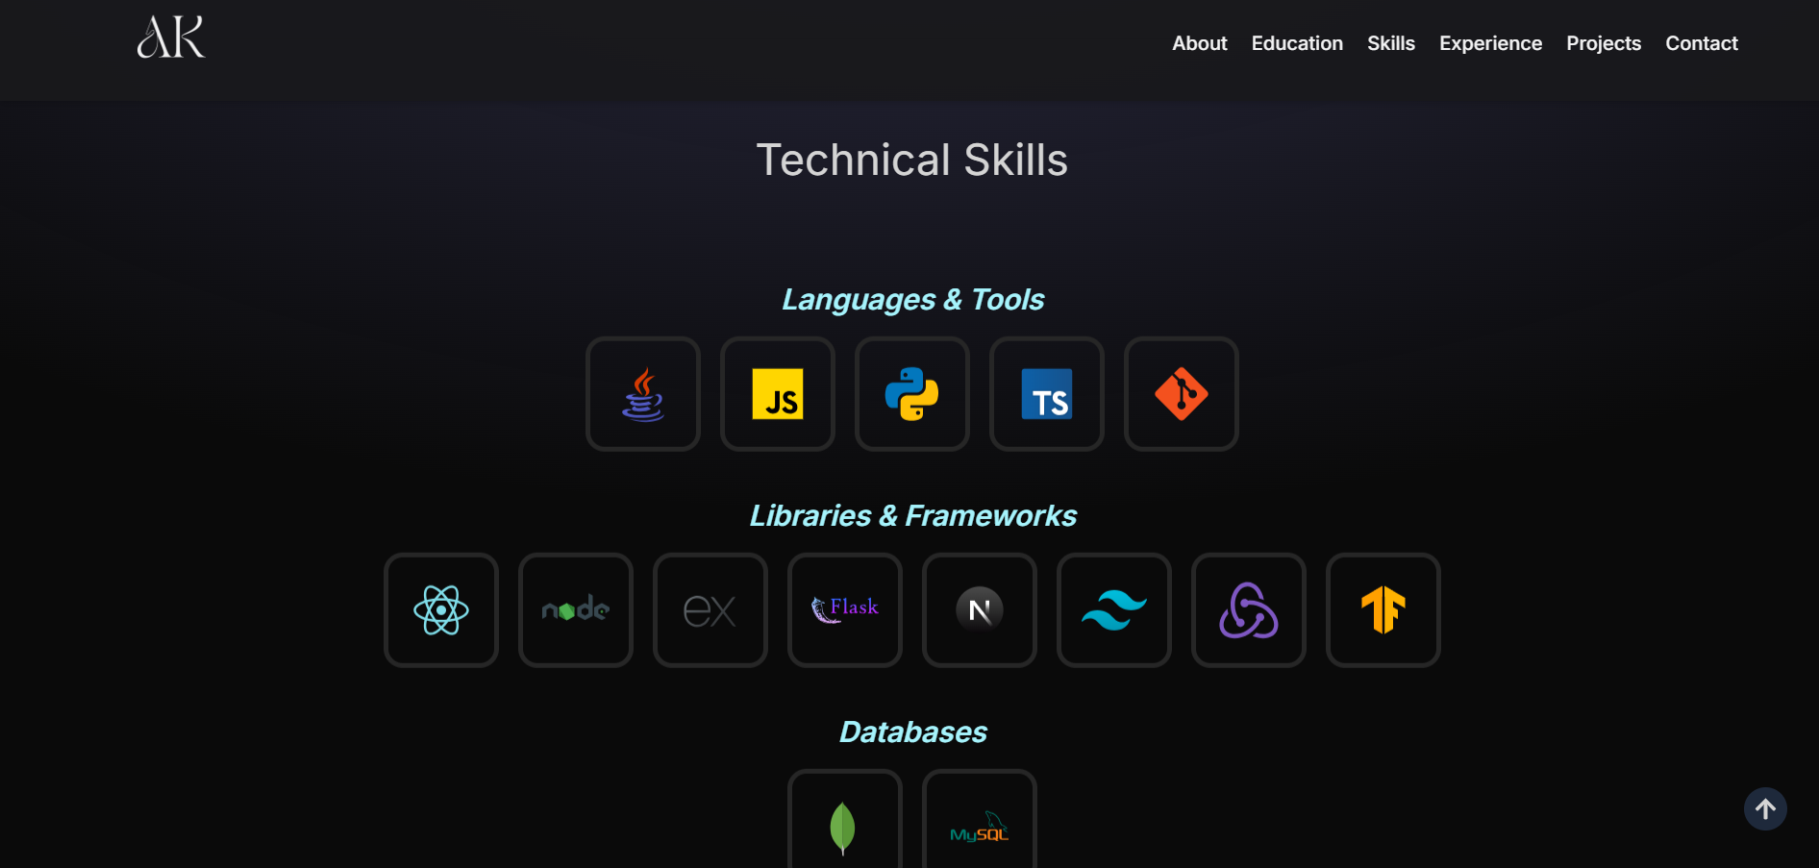Click the Java skill icon
This screenshot has width=1819, height=868.
pyautogui.click(x=643, y=394)
